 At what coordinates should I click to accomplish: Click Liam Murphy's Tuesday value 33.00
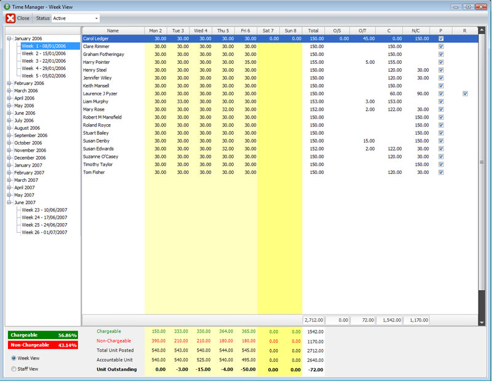(183, 101)
